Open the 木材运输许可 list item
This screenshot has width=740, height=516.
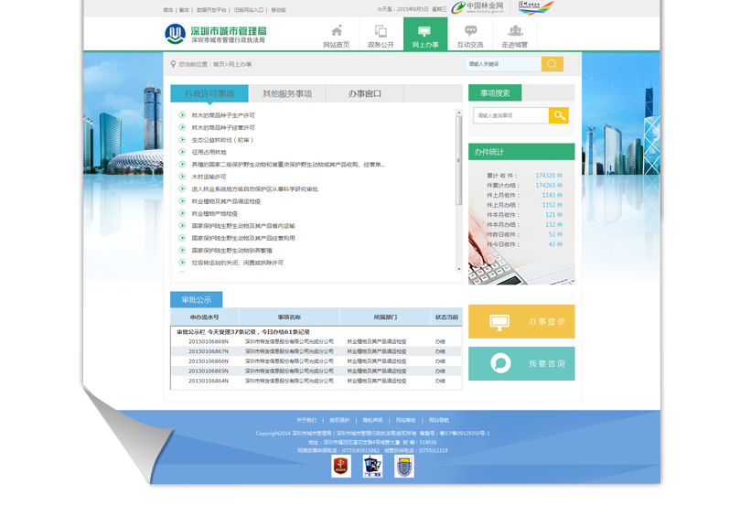point(209,177)
